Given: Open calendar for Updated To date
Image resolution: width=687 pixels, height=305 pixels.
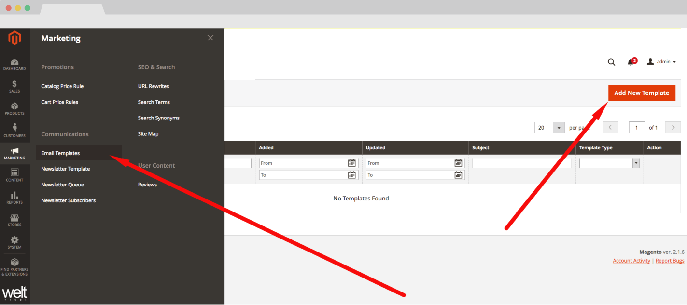Looking at the screenshot, I should tap(458, 175).
